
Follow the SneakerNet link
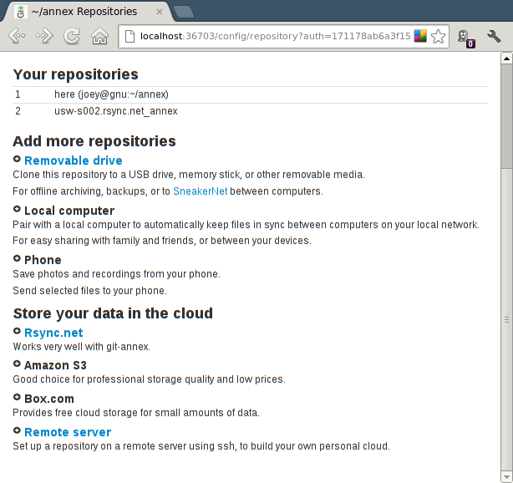[x=201, y=191]
